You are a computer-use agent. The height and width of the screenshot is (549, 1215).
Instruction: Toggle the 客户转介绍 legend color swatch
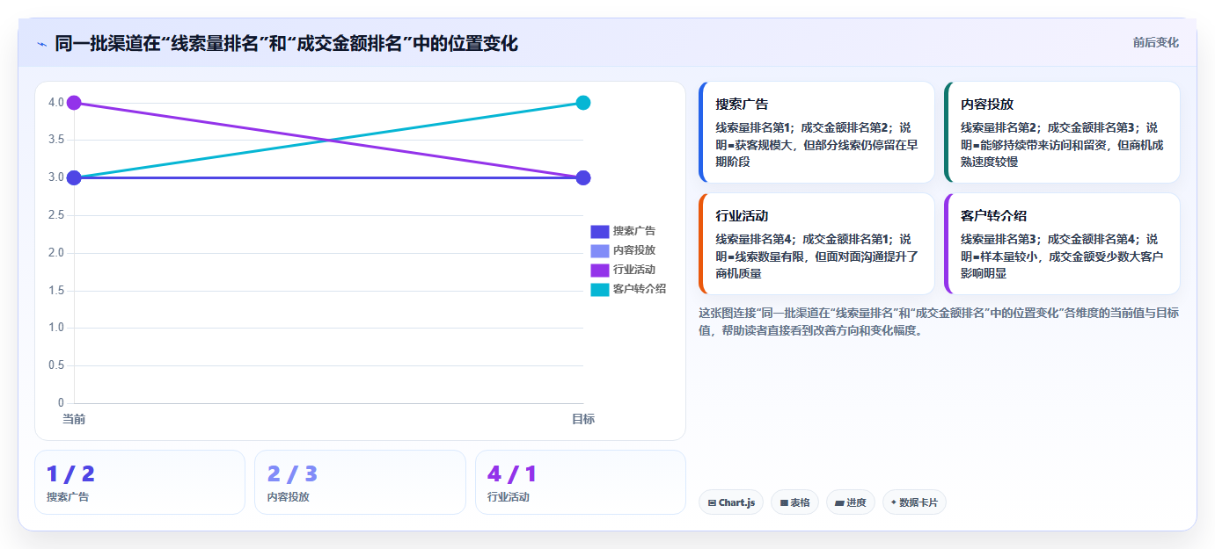coord(599,289)
